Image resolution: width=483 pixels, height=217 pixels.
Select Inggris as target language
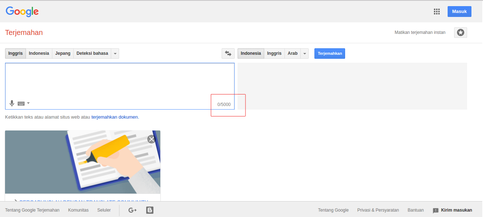pyautogui.click(x=274, y=53)
